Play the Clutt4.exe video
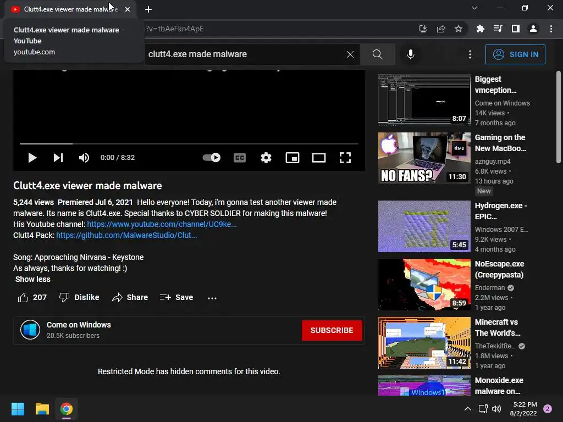 coord(32,158)
